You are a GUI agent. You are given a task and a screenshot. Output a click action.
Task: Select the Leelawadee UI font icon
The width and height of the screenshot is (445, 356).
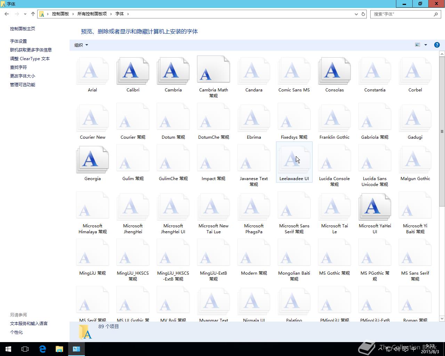294,160
